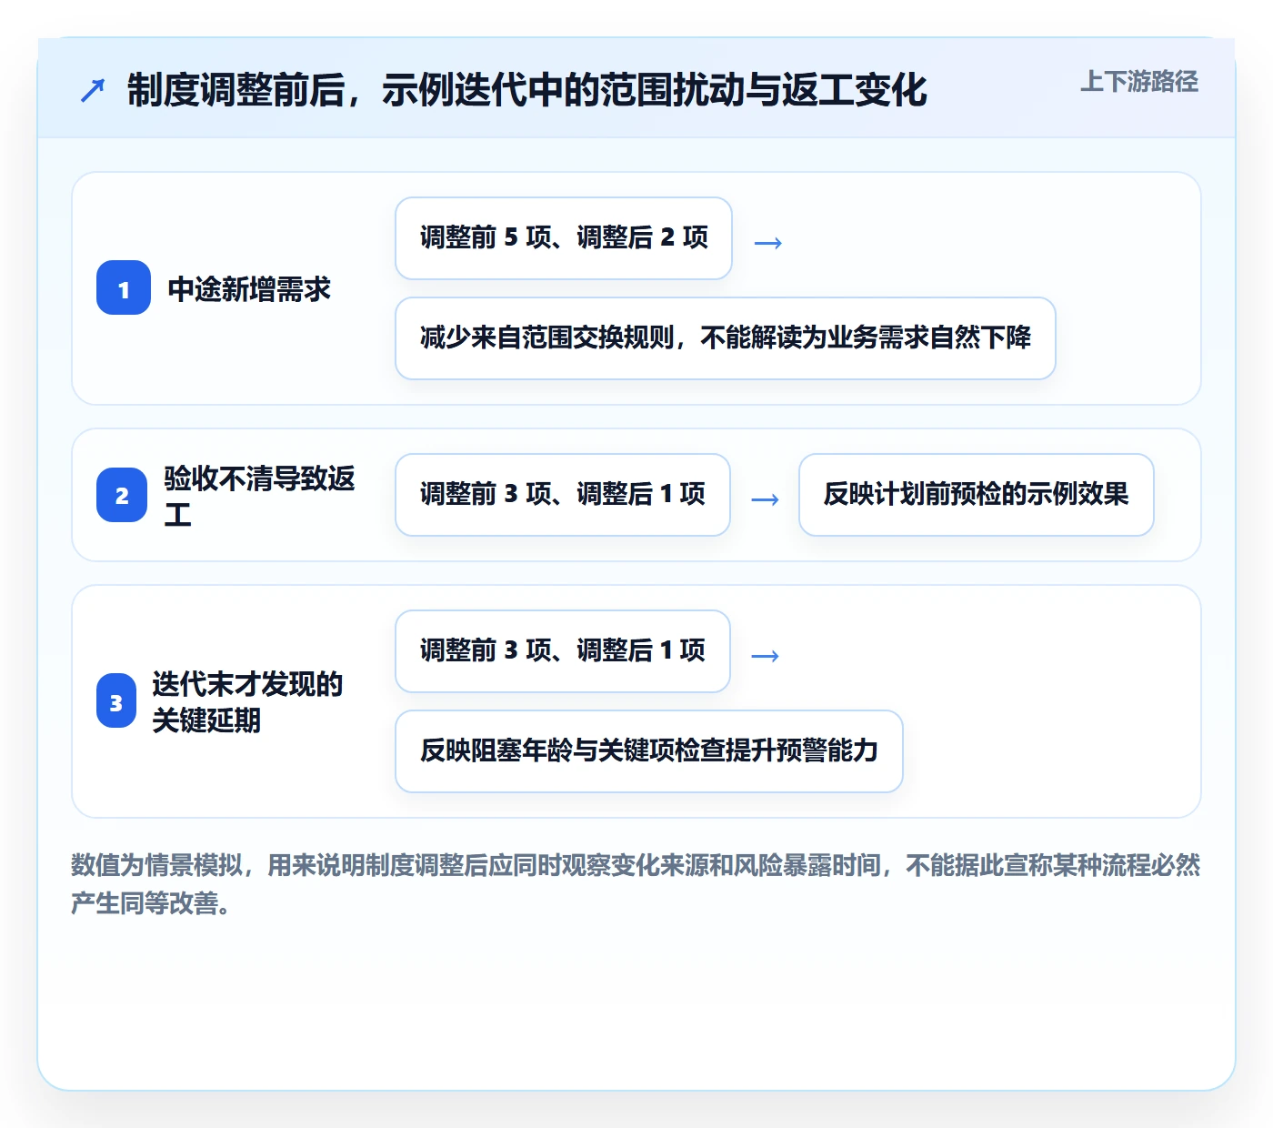This screenshot has width=1273, height=1128.
Task: Click number badge 2 beside 验收不清导致返工
Action: tap(122, 495)
